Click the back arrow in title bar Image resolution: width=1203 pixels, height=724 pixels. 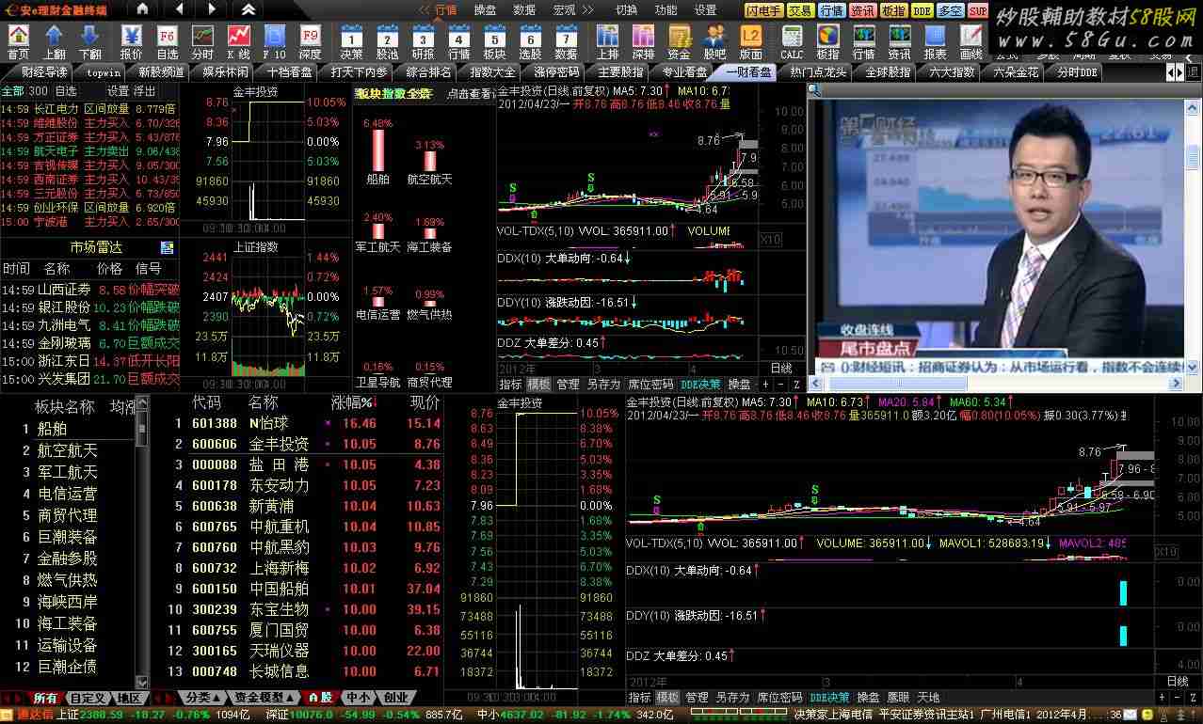pyautogui.click(x=178, y=9)
